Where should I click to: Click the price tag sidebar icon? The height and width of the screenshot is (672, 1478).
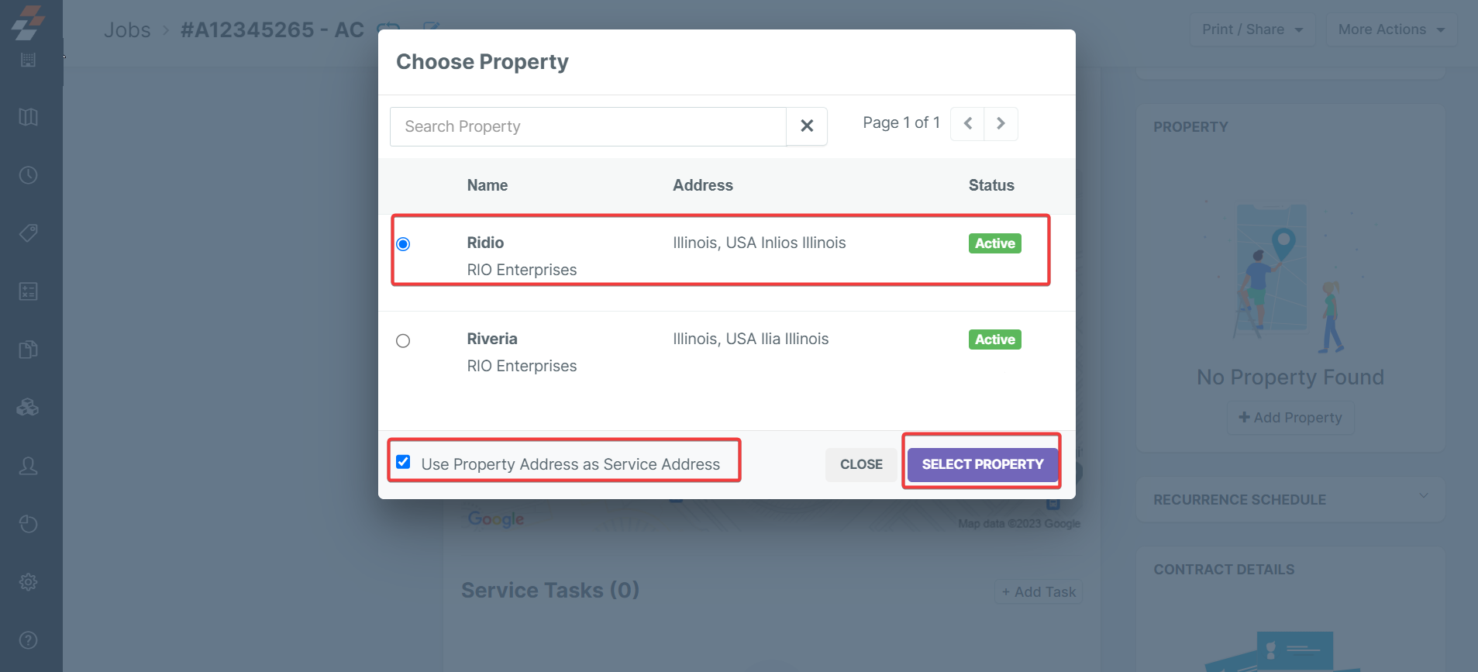[29, 233]
